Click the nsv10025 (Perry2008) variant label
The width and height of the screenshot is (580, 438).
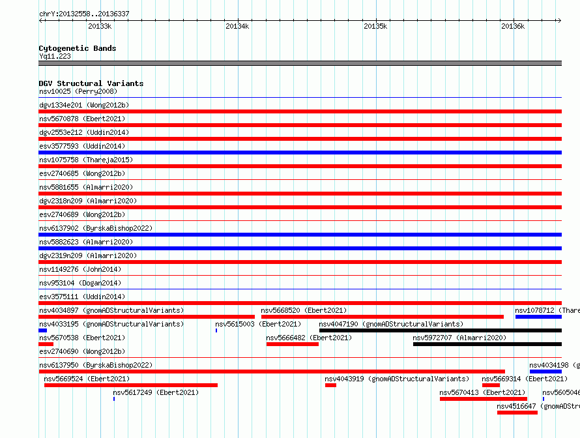pyautogui.click(x=78, y=91)
